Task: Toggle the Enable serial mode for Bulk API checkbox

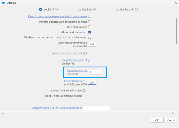Action: point(90,53)
